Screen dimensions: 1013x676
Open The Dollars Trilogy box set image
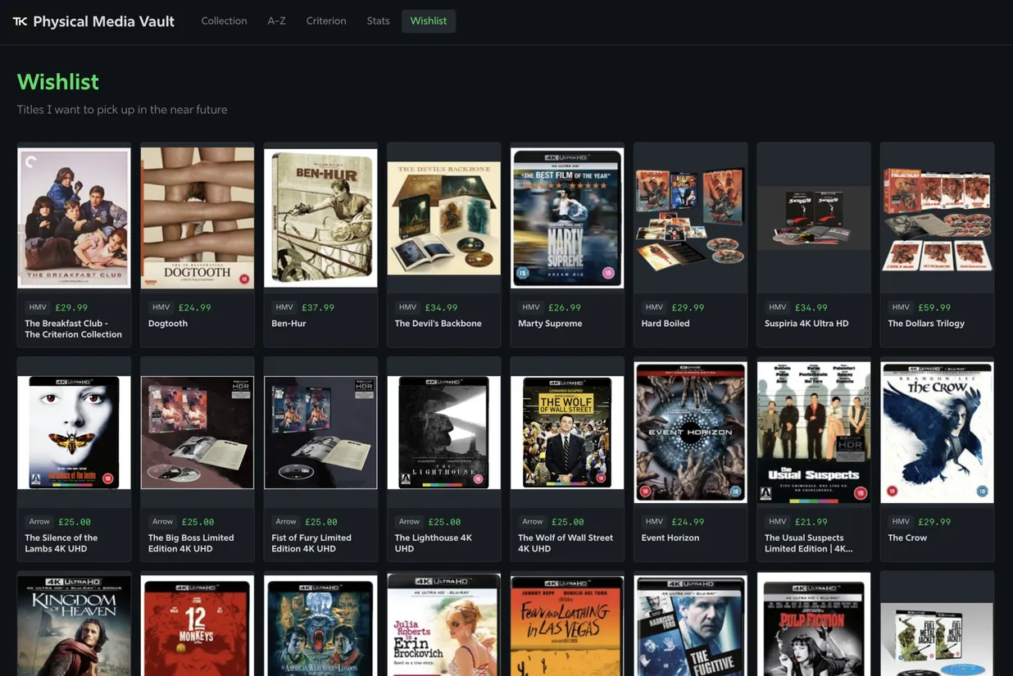click(x=937, y=218)
